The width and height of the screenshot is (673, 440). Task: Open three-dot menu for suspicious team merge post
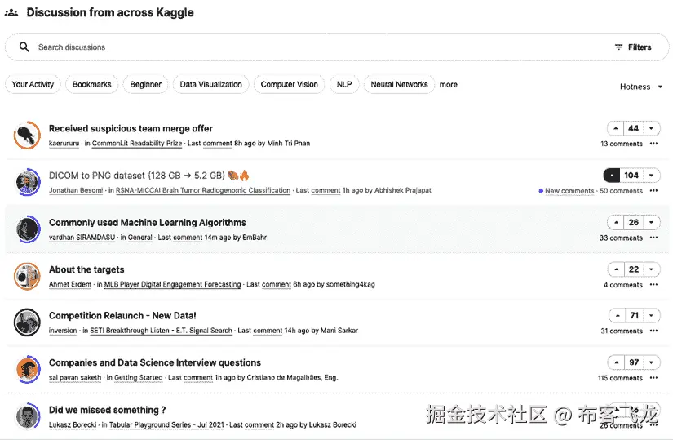tap(653, 144)
